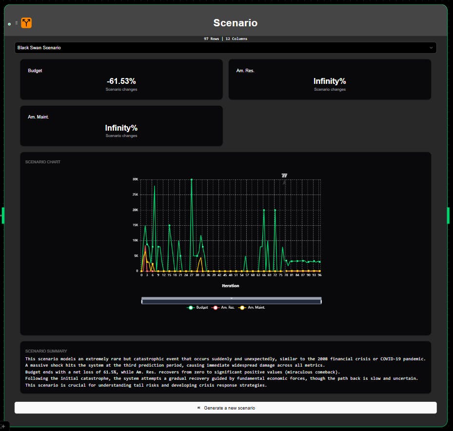
Task: Click the summary line starting "A massive shock"
Action: coord(175,365)
